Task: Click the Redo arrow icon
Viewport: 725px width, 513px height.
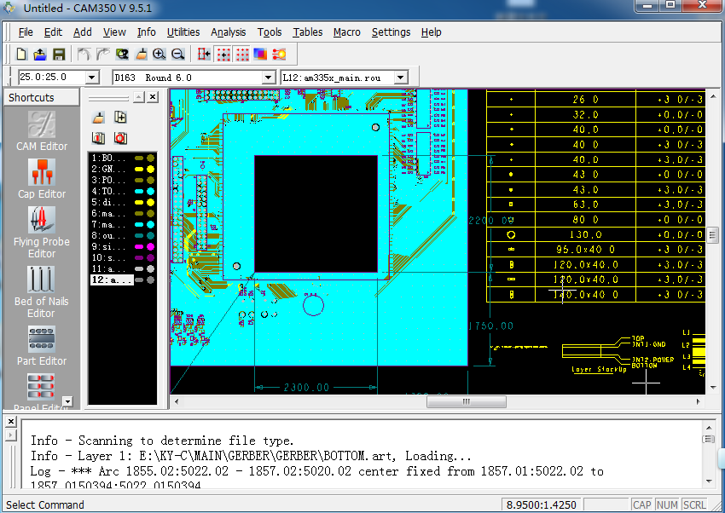Action: (x=102, y=55)
